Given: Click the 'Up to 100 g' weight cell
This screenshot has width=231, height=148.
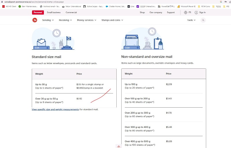Looking at the screenshot, I should click(131, 84).
